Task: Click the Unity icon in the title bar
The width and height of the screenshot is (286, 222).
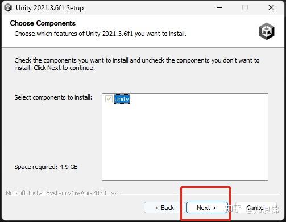Action: [8, 8]
